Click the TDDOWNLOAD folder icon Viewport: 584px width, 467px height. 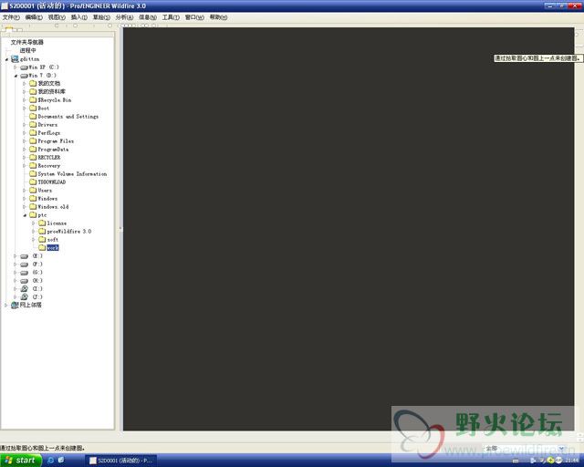pyautogui.click(x=33, y=182)
